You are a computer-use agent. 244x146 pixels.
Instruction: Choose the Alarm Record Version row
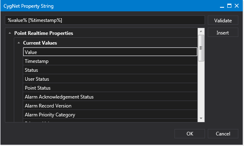110,106
